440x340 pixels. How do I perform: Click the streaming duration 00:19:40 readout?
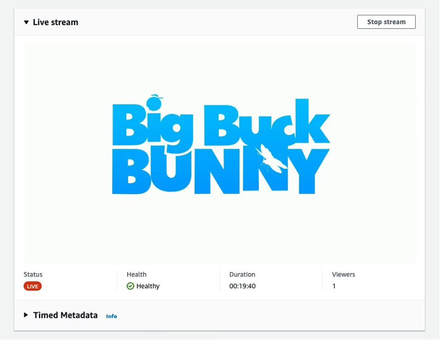(243, 286)
